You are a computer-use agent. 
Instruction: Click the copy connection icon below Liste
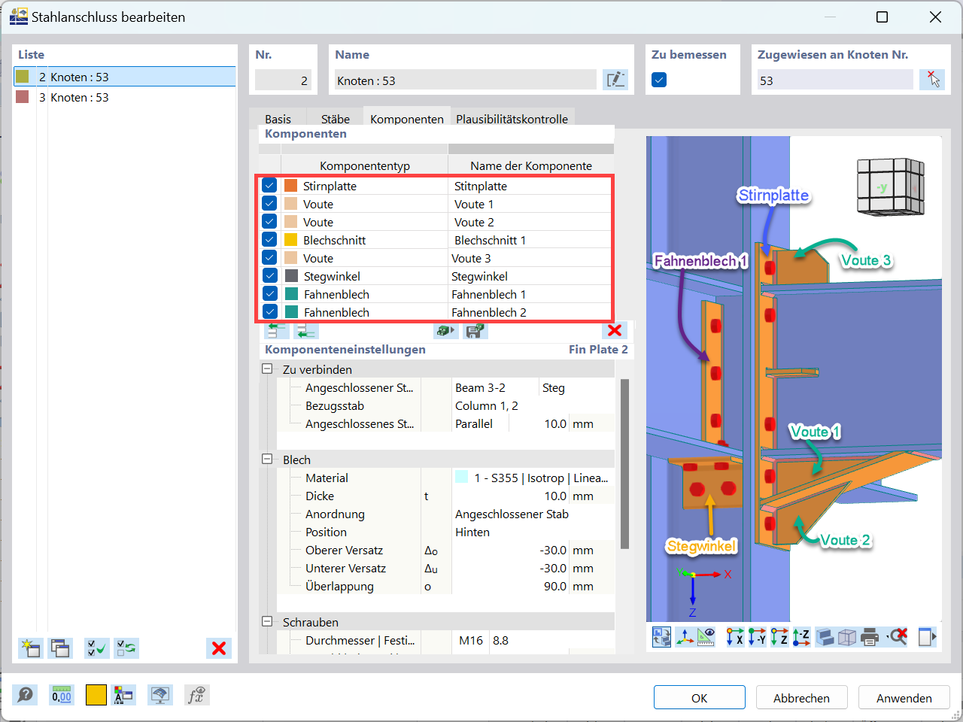[60, 648]
